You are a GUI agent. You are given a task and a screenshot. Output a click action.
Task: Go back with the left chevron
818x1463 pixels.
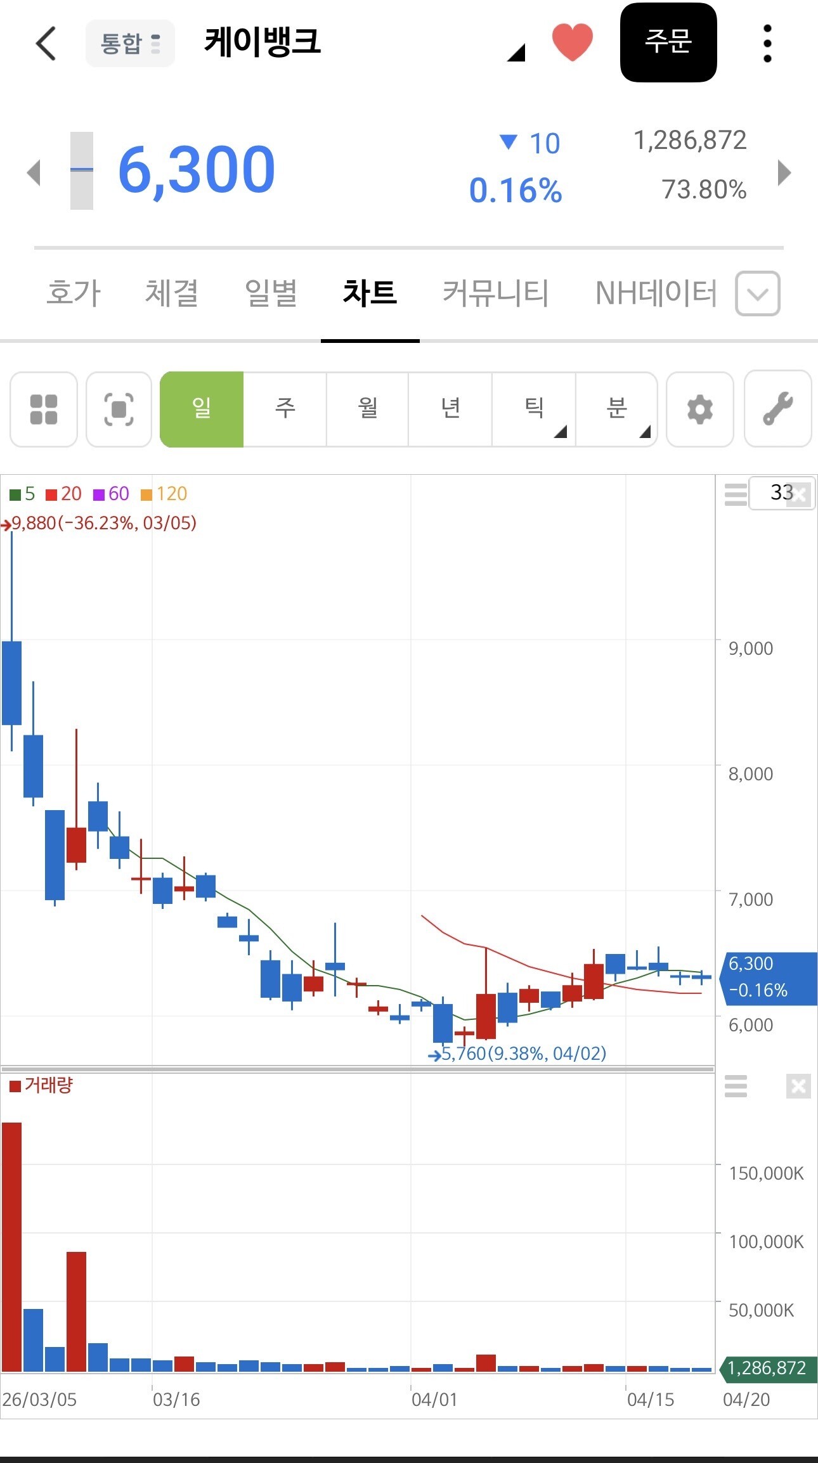point(46,43)
